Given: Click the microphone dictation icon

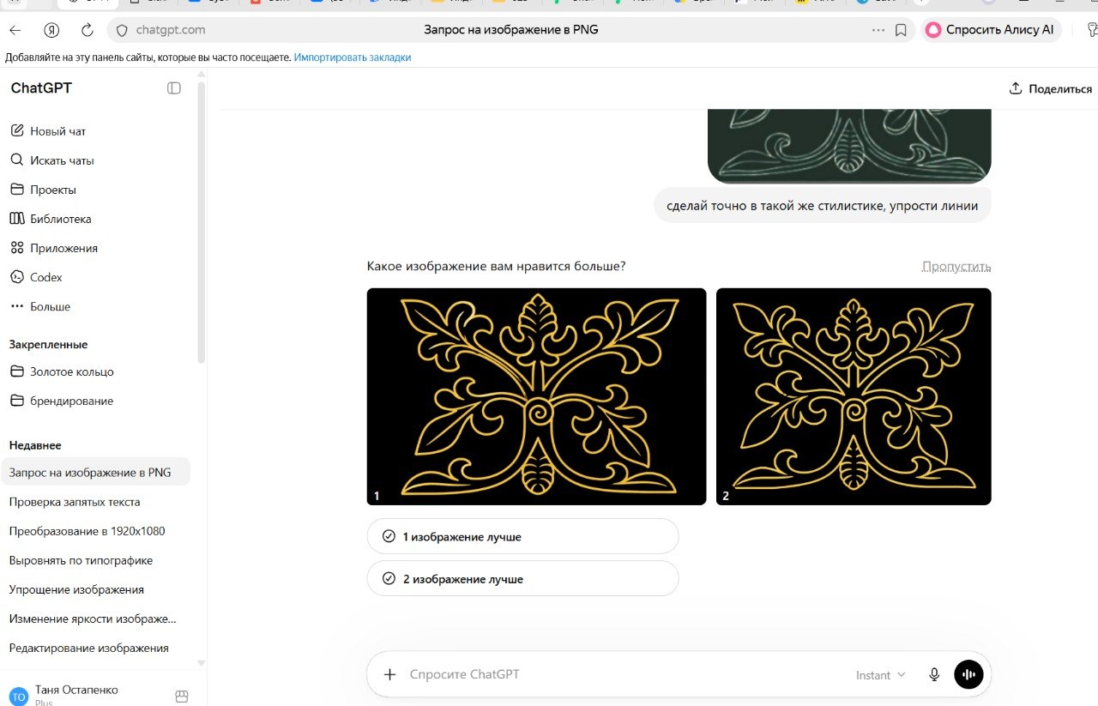Looking at the screenshot, I should [x=934, y=674].
